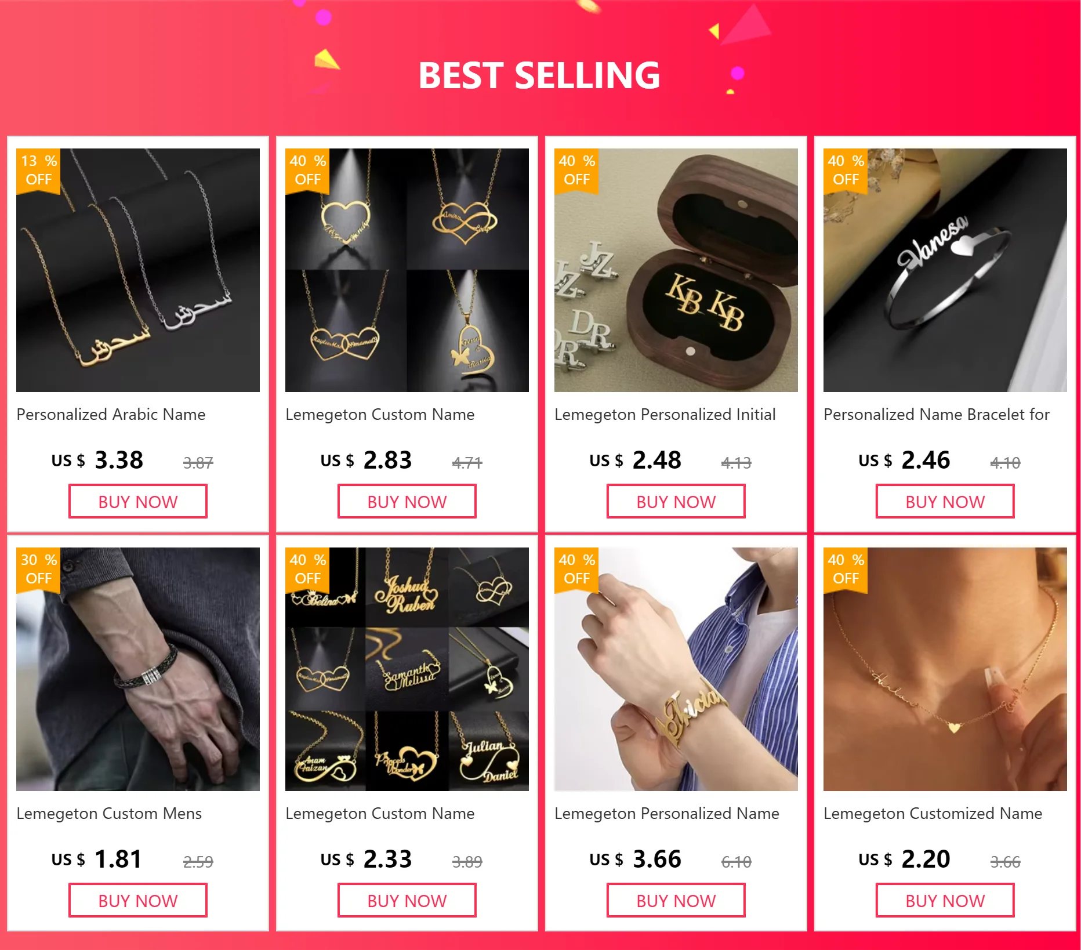Open the KB cufflinks wooden box image
The image size is (1081, 950).
(676, 270)
